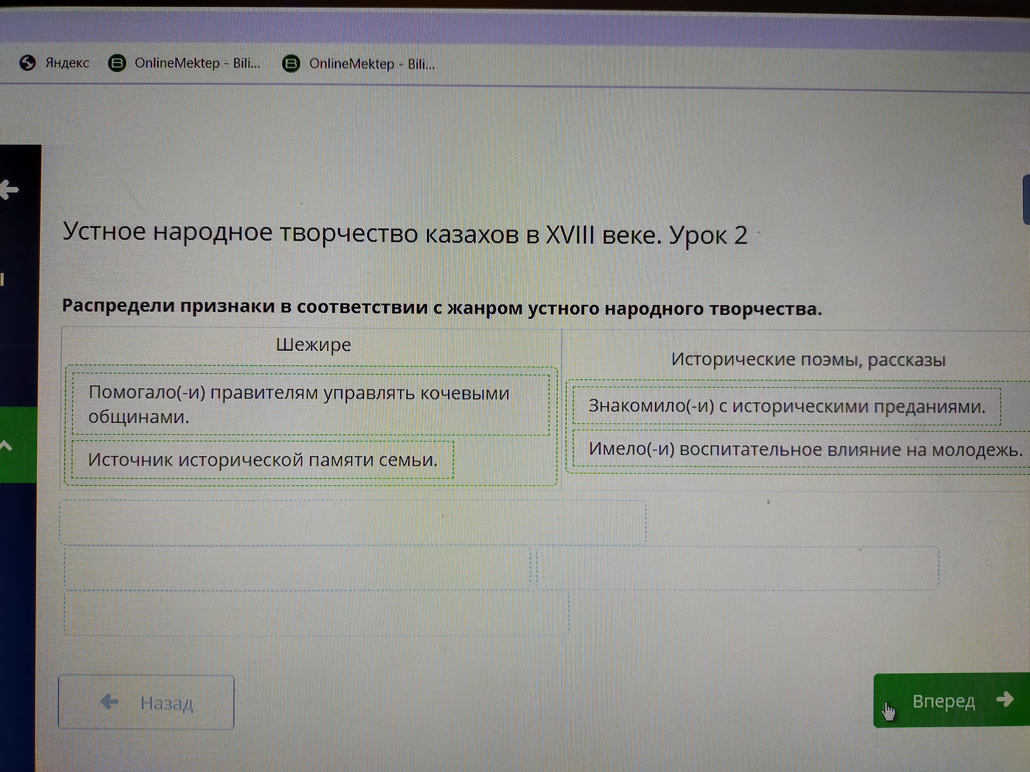Click the bottom empty answer slot
1030x772 pixels.
coord(317,612)
